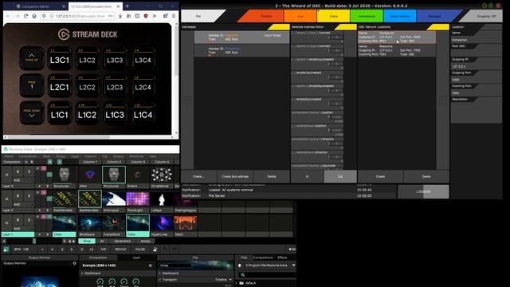
Task: Click the red shield extension icon
Action: click(146, 16)
